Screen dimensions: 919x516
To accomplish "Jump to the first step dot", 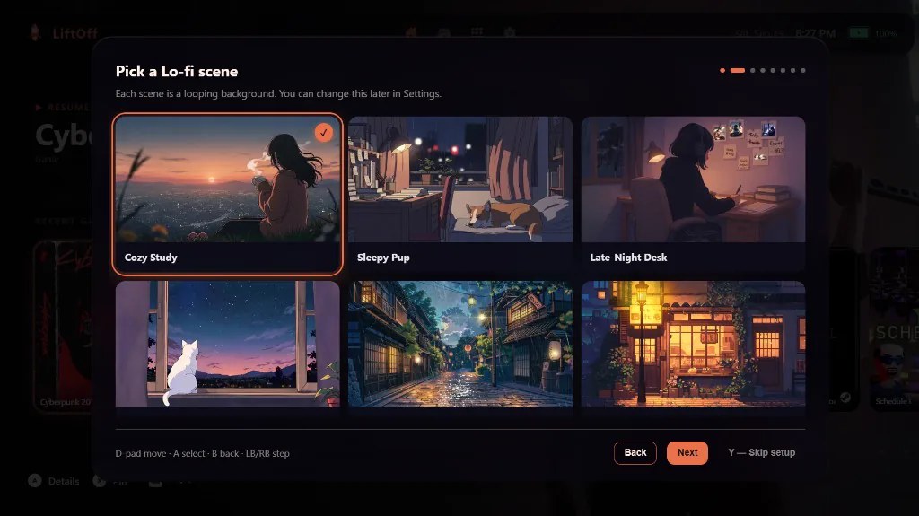I will coord(722,70).
